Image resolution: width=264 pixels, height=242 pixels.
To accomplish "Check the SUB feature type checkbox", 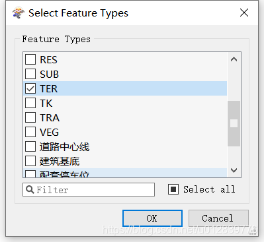I will click(30, 74).
